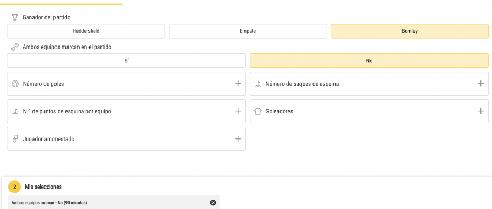
Task: Click the corner flag icon for puntos de esquina por equipo
Action: pos(15,111)
